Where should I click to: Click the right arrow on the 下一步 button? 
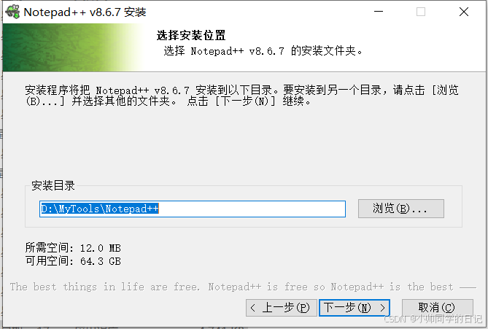[x=382, y=308]
